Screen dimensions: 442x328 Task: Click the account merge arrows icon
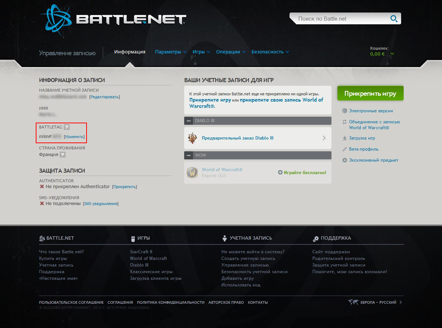(x=344, y=122)
